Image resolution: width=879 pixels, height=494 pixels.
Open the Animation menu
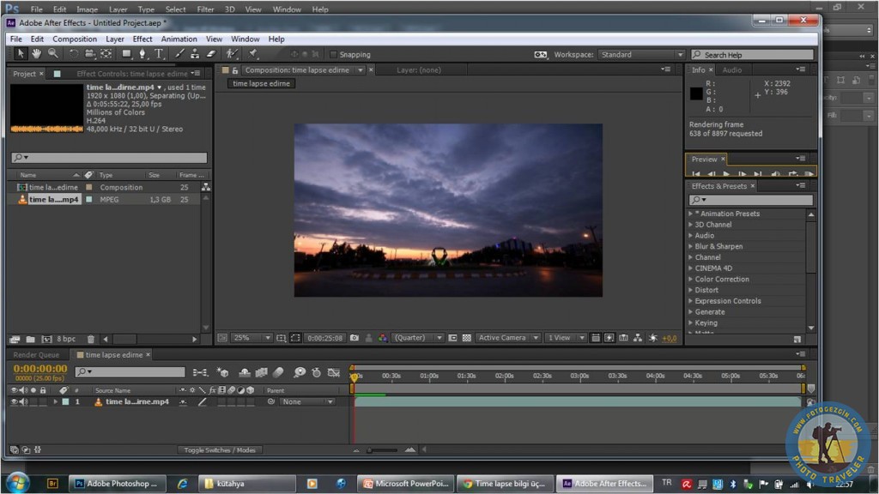(179, 39)
